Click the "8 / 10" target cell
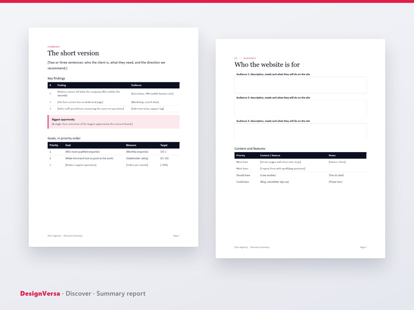This screenshot has width=414, height=310. (x=164, y=158)
